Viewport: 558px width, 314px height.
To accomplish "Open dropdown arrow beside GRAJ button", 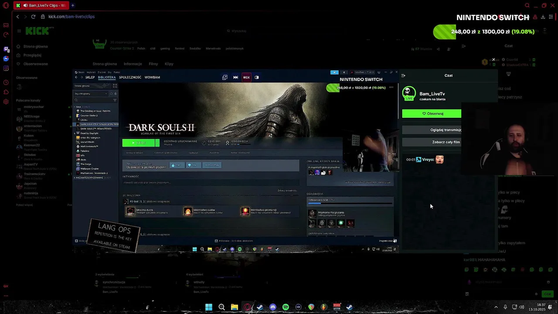I will pyautogui.click(x=157, y=143).
